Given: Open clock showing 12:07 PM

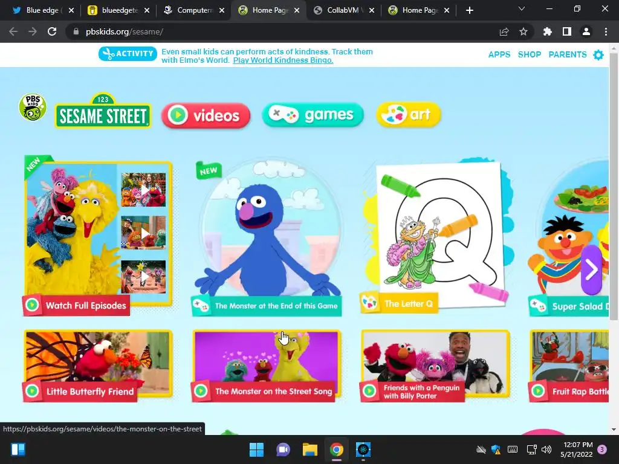Looking at the screenshot, I should [576, 449].
